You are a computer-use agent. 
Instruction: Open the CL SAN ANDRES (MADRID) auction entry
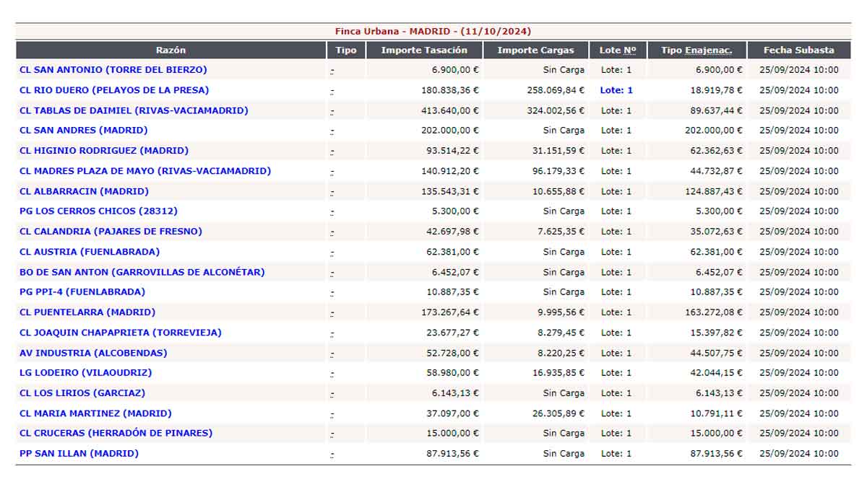pos(83,131)
